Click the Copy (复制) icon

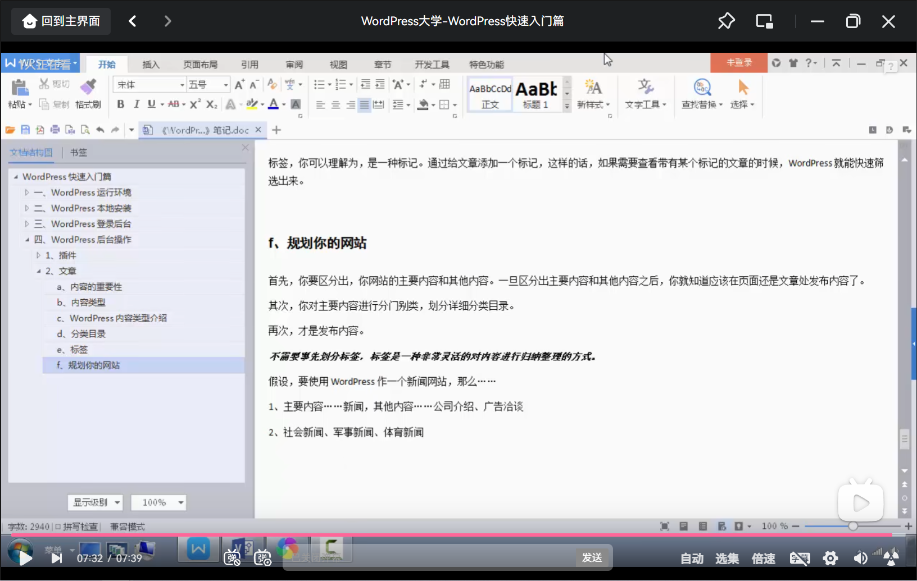point(44,104)
